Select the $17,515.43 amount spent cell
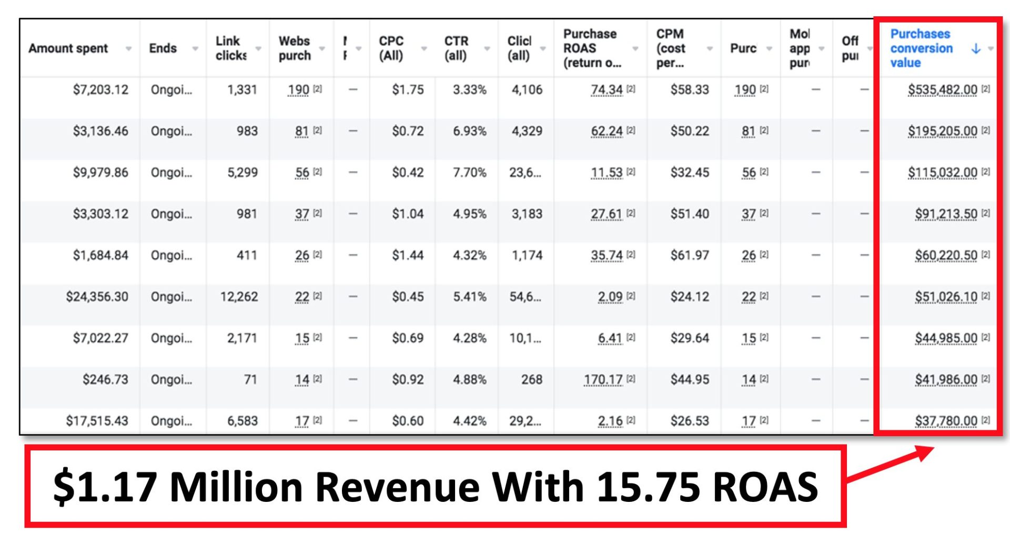Image resolution: width=1010 pixels, height=534 pixels. pos(97,421)
